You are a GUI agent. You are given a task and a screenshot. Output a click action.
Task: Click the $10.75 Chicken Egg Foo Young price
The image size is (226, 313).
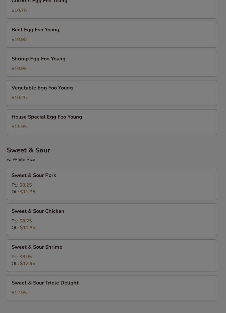(19, 10)
